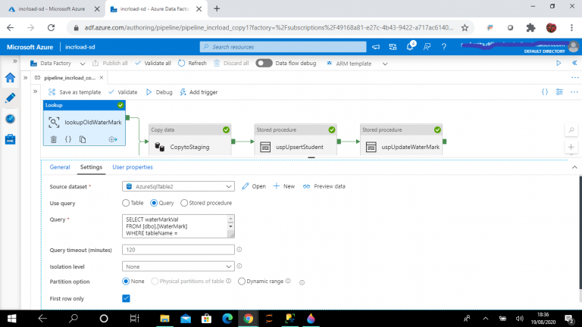Clone the lookup activity with copy icon
Image resolution: width=582 pixels, height=327 pixels.
(x=83, y=139)
